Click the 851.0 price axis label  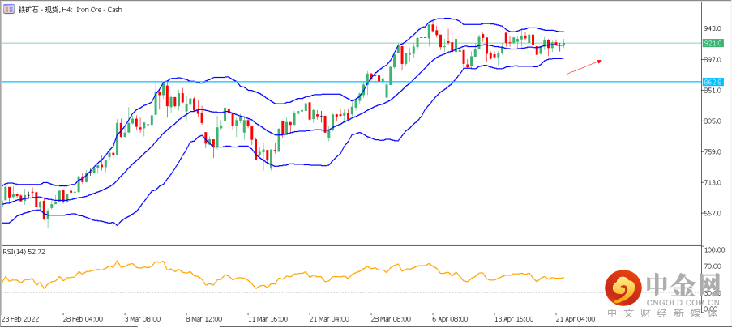tap(713, 90)
